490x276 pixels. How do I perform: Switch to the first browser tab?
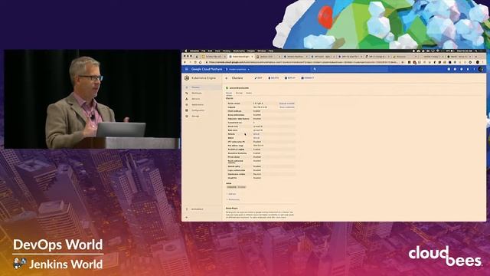213,57
